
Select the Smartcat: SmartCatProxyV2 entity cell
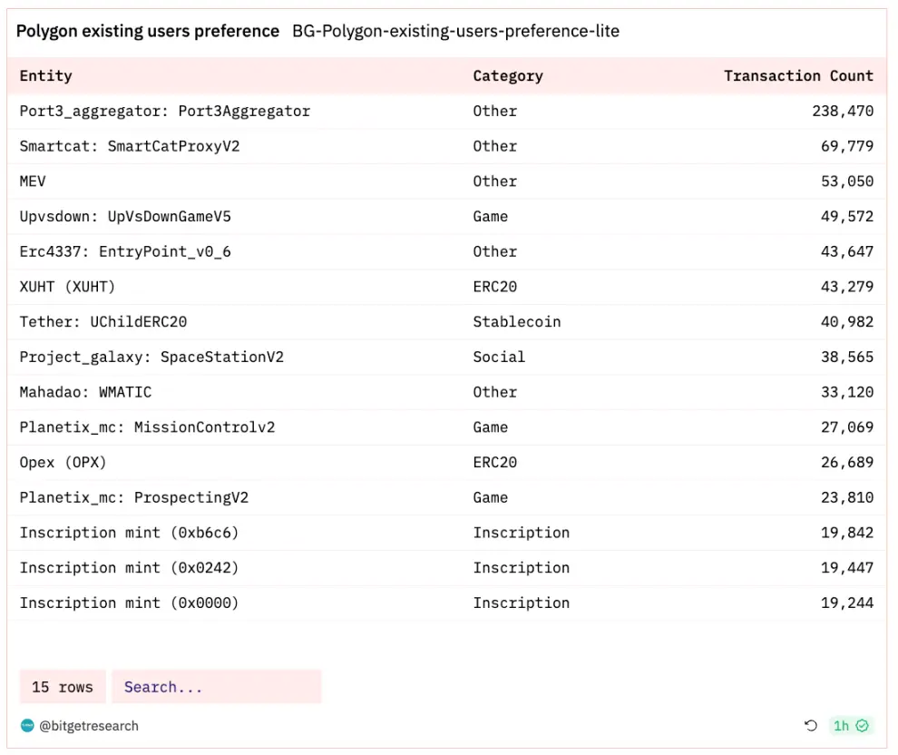click(130, 146)
